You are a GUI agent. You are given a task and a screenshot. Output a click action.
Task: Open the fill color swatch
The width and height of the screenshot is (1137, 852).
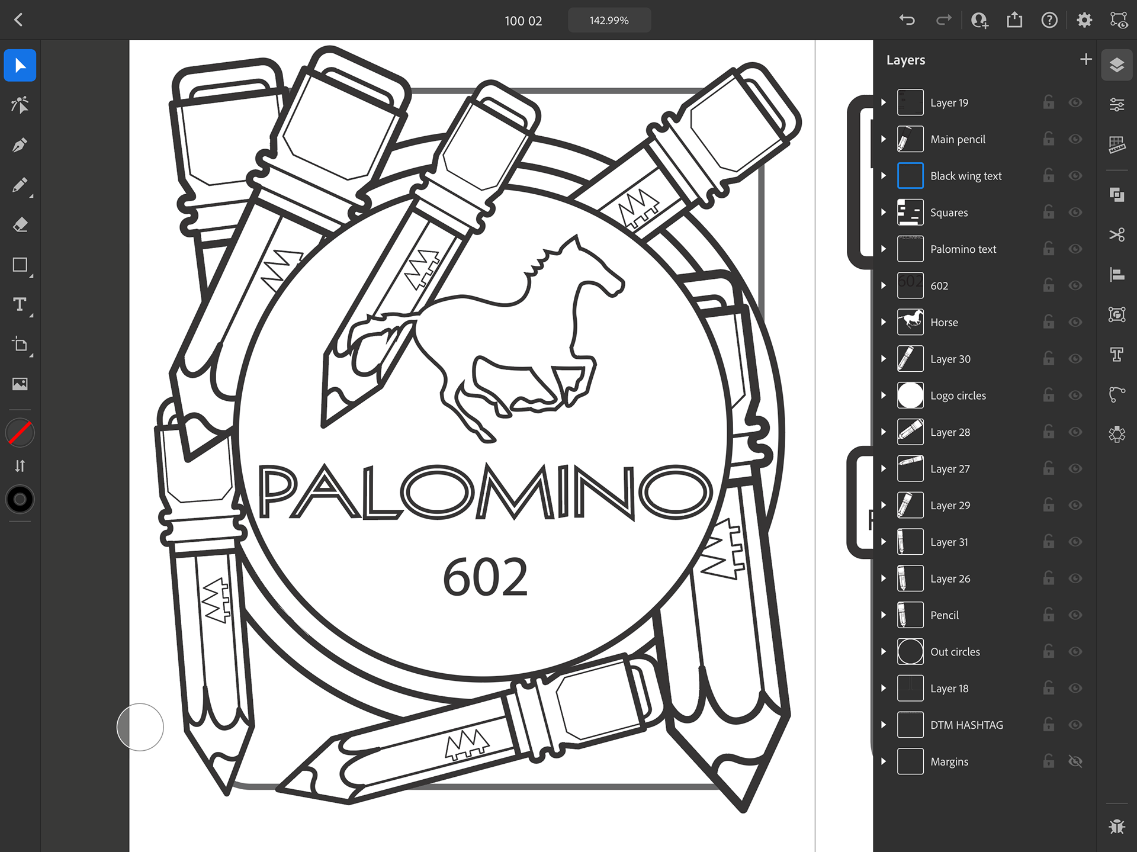tap(20, 433)
